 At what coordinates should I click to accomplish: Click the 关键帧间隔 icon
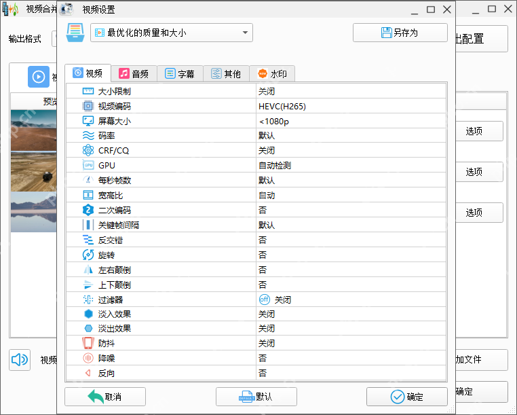(x=88, y=225)
